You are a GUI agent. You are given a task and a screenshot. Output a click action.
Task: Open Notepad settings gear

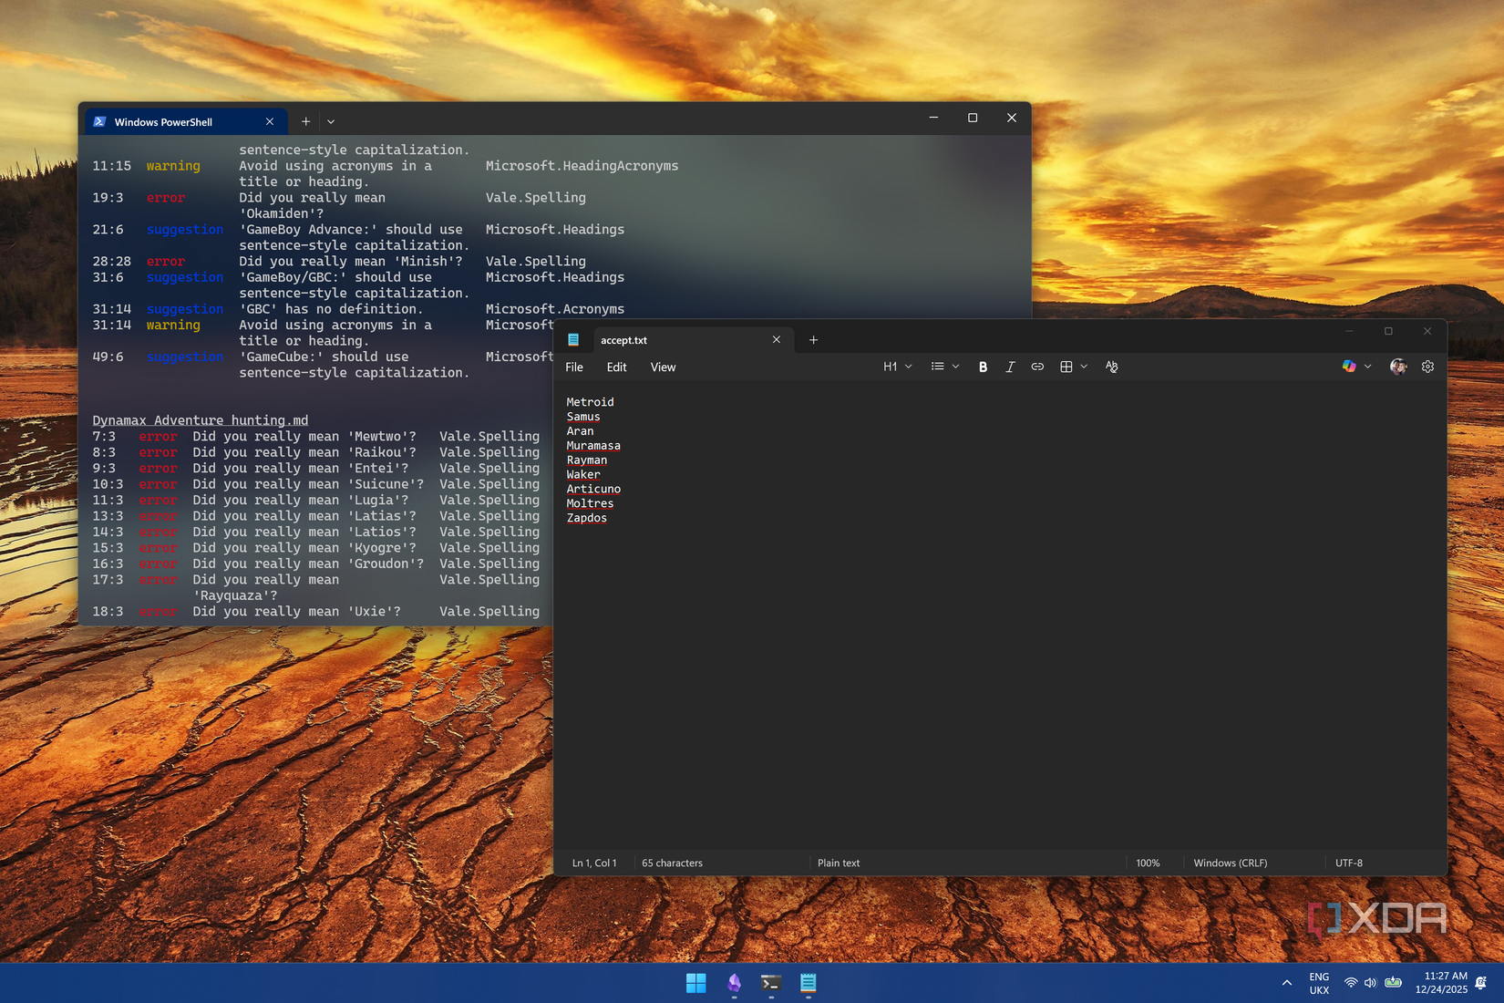click(x=1427, y=367)
